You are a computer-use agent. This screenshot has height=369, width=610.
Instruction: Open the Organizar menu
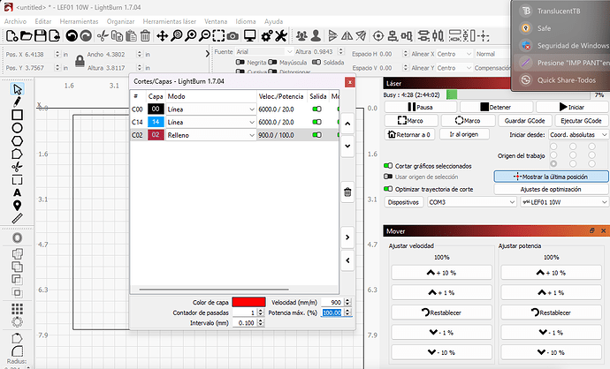pyautogui.click(x=120, y=21)
